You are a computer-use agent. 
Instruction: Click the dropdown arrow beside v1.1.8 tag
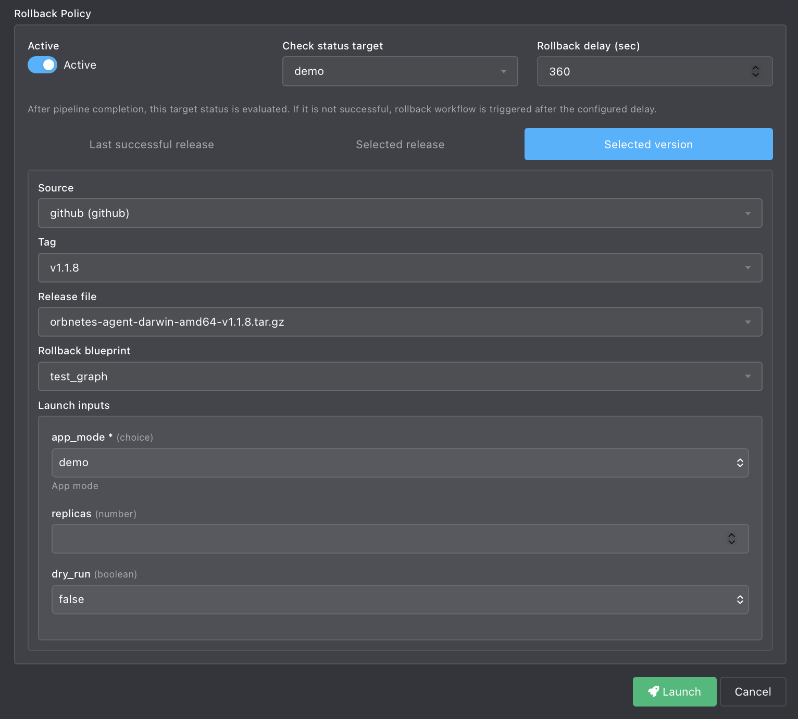point(748,267)
